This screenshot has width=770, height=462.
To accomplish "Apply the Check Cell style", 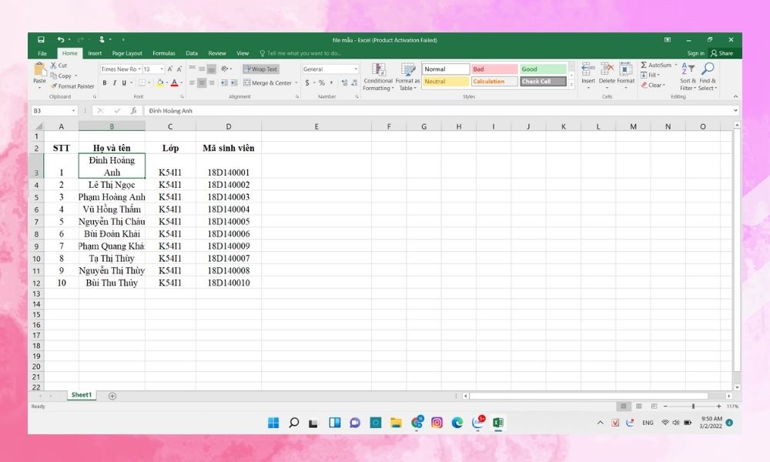I will point(543,82).
